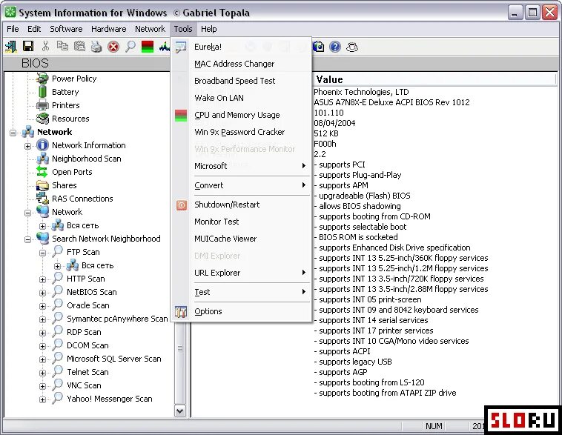Click the Power Policy tree icon

coord(42,79)
